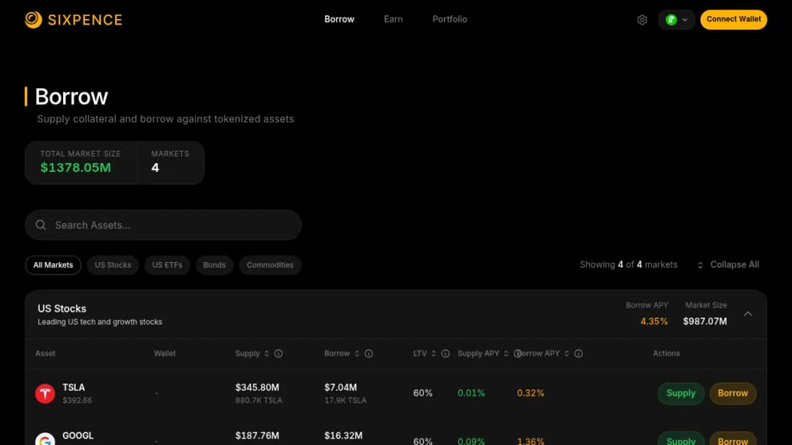Sort by the Supply APY column arrows
The height and width of the screenshot is (445, 792).
click(x=506, y=354)
